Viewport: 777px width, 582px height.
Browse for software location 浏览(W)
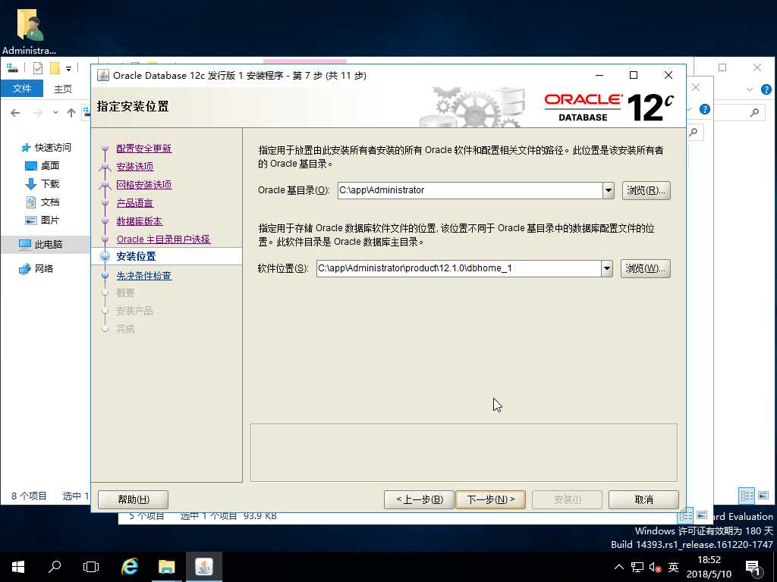645,269
